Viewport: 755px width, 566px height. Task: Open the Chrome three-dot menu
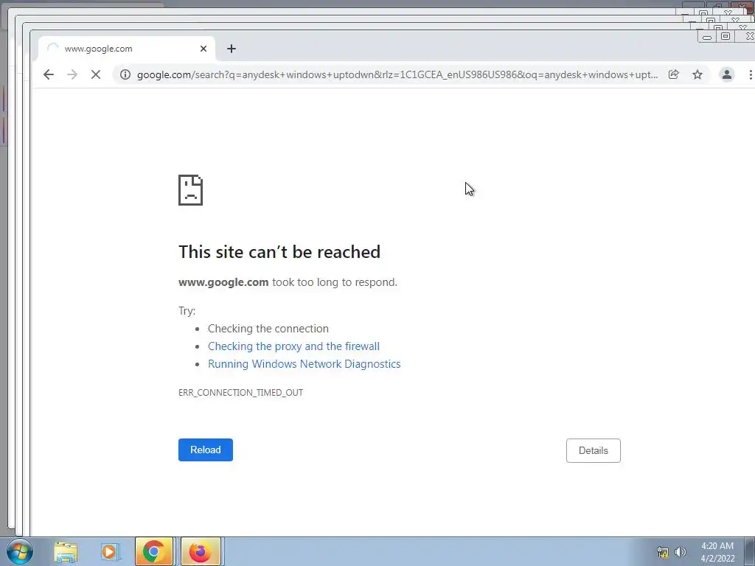pyautogui.click(x=750, y=74)
